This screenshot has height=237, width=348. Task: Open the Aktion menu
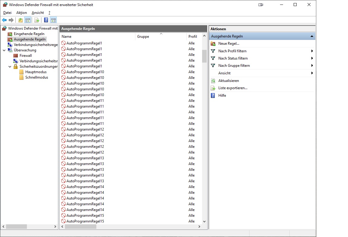tap(21, 13)
